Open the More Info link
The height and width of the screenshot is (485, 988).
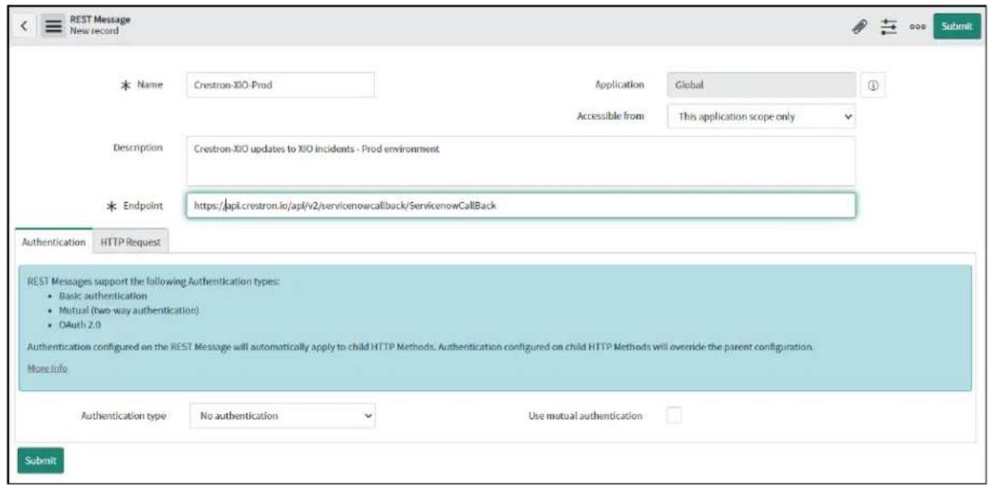[x=47, y=368]
